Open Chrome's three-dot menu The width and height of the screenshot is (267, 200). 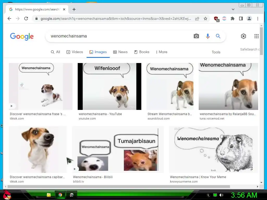(258, 18)
